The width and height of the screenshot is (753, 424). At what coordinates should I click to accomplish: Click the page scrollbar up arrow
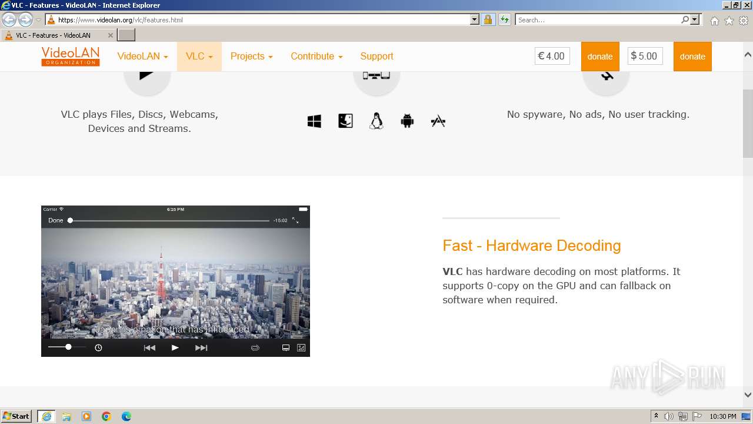[x=748, y=55]
